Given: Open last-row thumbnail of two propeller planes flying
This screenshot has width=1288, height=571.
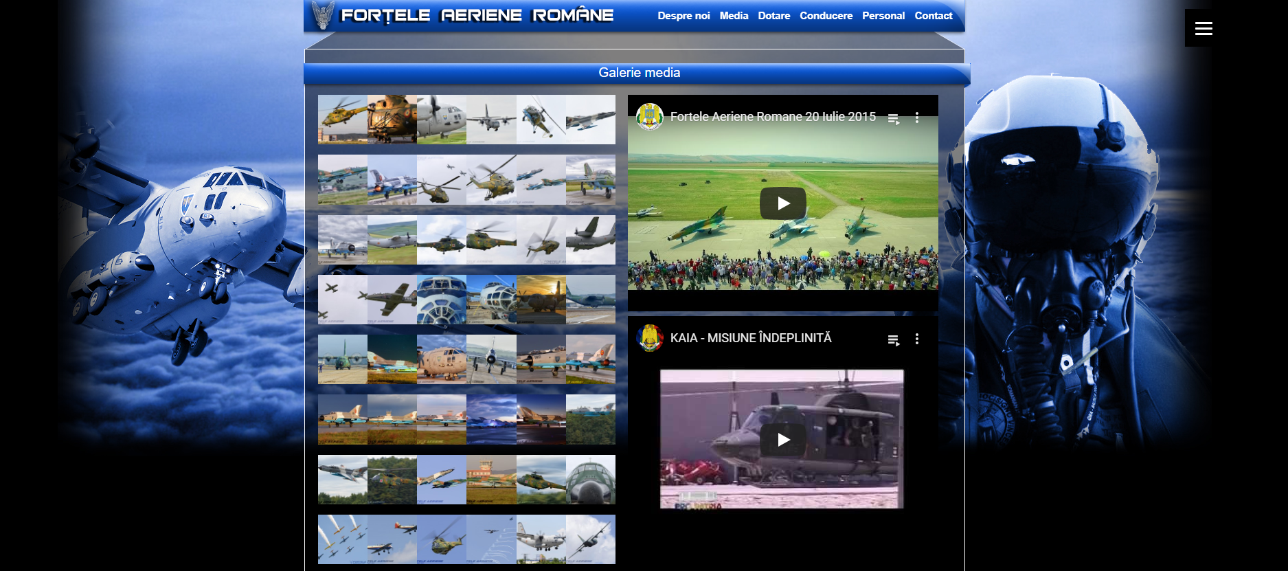Looking at the screenshot, I should click(x=392, y=539).
